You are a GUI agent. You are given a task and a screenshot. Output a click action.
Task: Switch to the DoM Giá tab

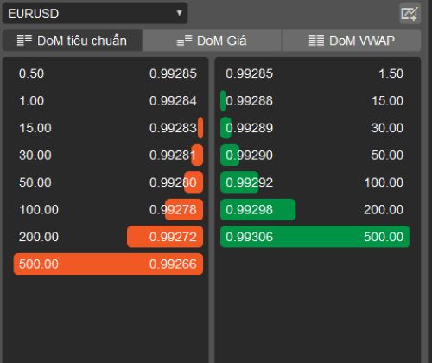pos(212,41)
